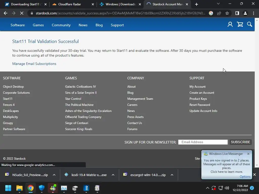Bookmark this page with the star icon
This screenshot has width=259, height=194.
(x=227, y=13)
